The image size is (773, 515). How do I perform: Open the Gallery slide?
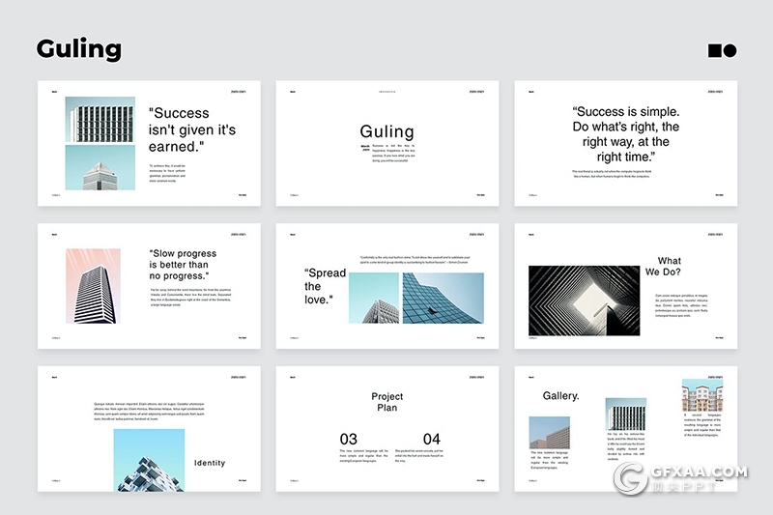(625, 428)
